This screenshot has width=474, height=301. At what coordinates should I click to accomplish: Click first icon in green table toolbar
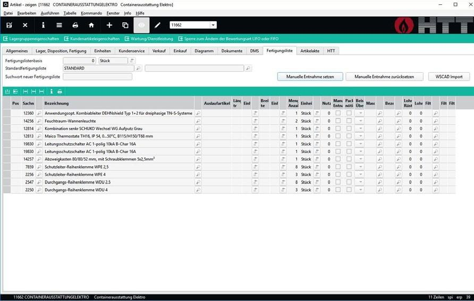(7, 91)
